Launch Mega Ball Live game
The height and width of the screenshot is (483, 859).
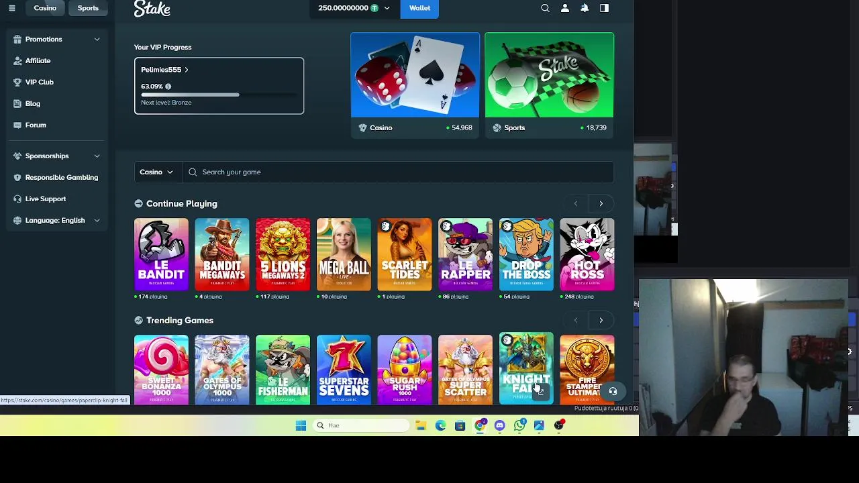click(344, 254)
